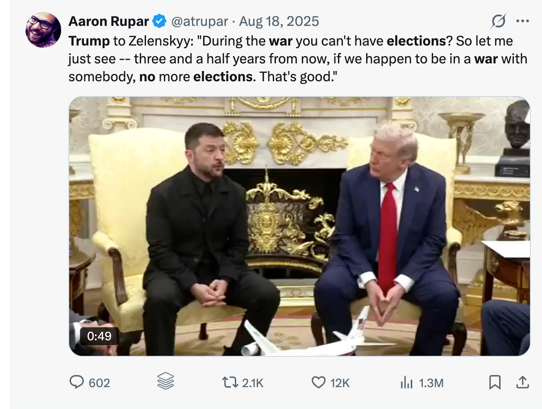Click the blue verified checkmark badge
The width and height of the screenshot is (542, 409).
[x=159, y=21]
